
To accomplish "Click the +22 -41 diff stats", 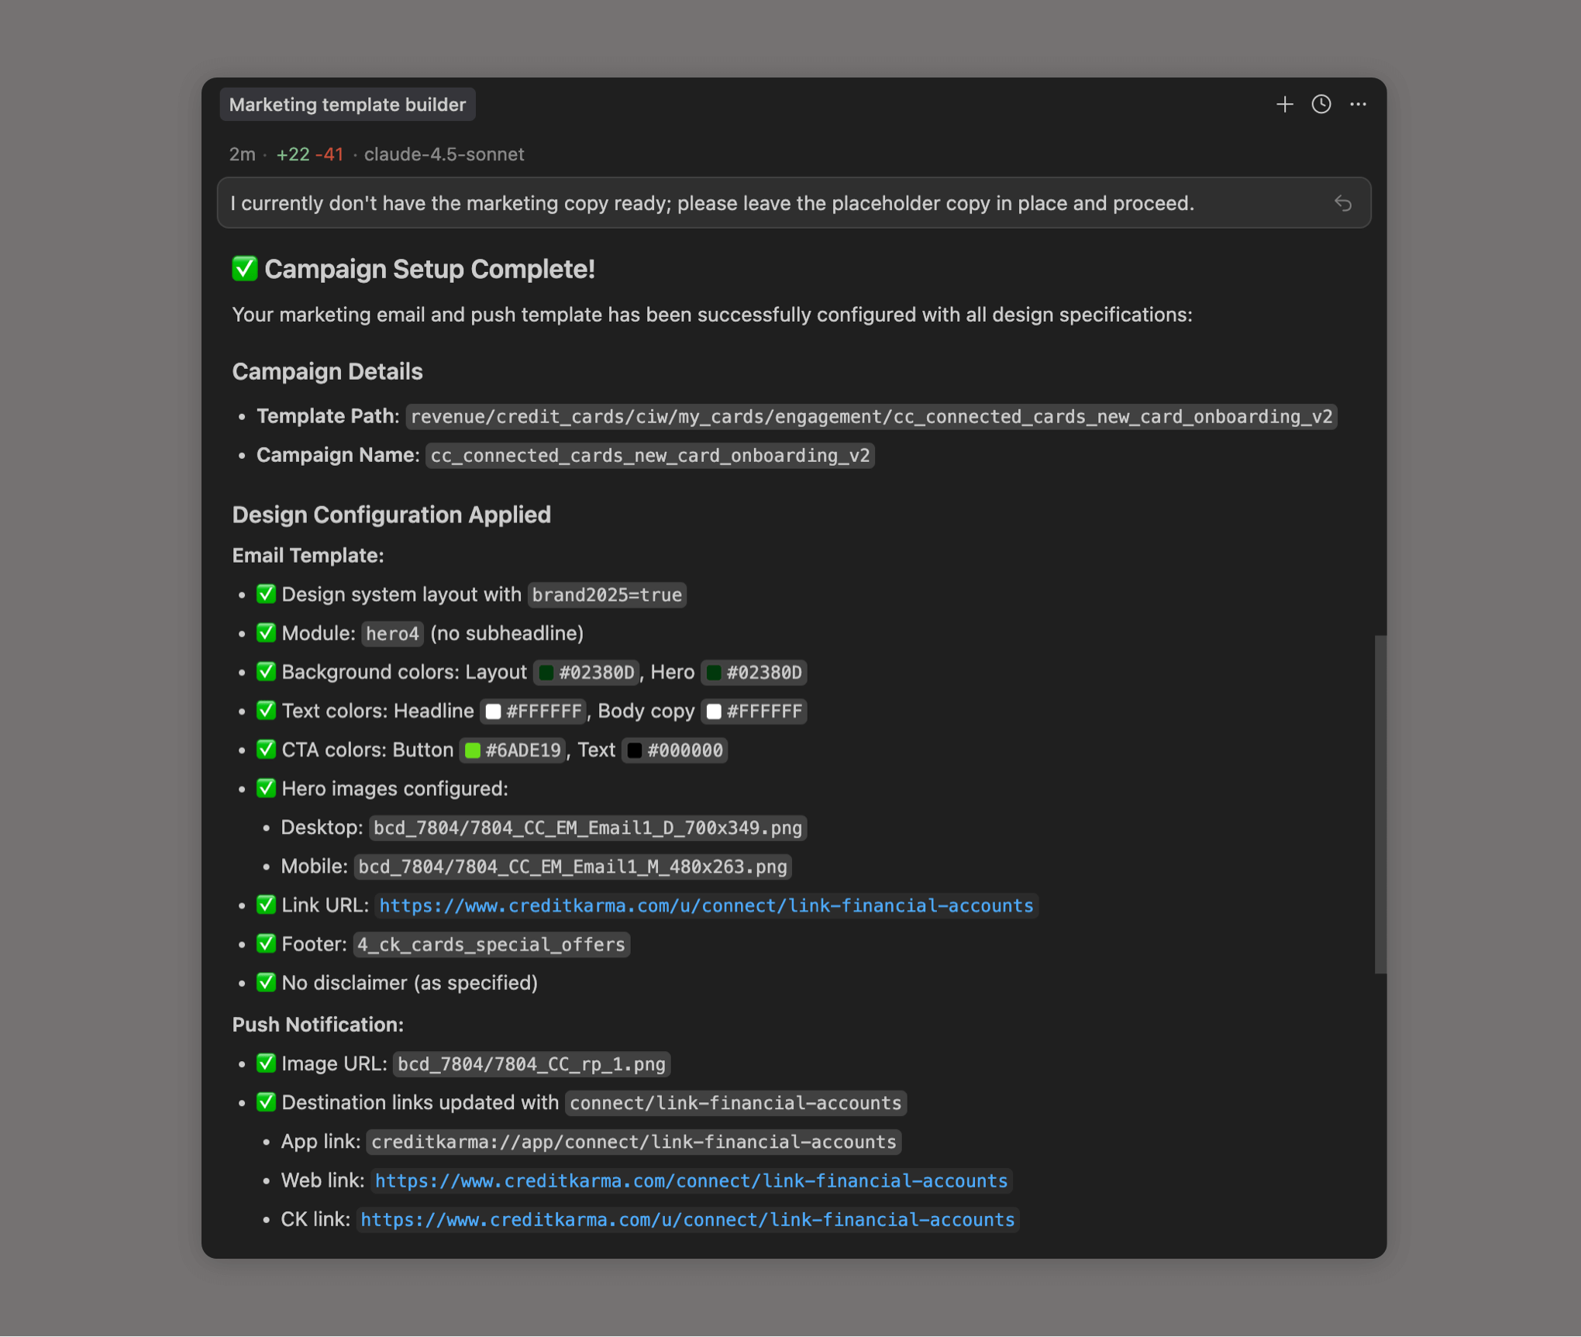I will point(310,154).
